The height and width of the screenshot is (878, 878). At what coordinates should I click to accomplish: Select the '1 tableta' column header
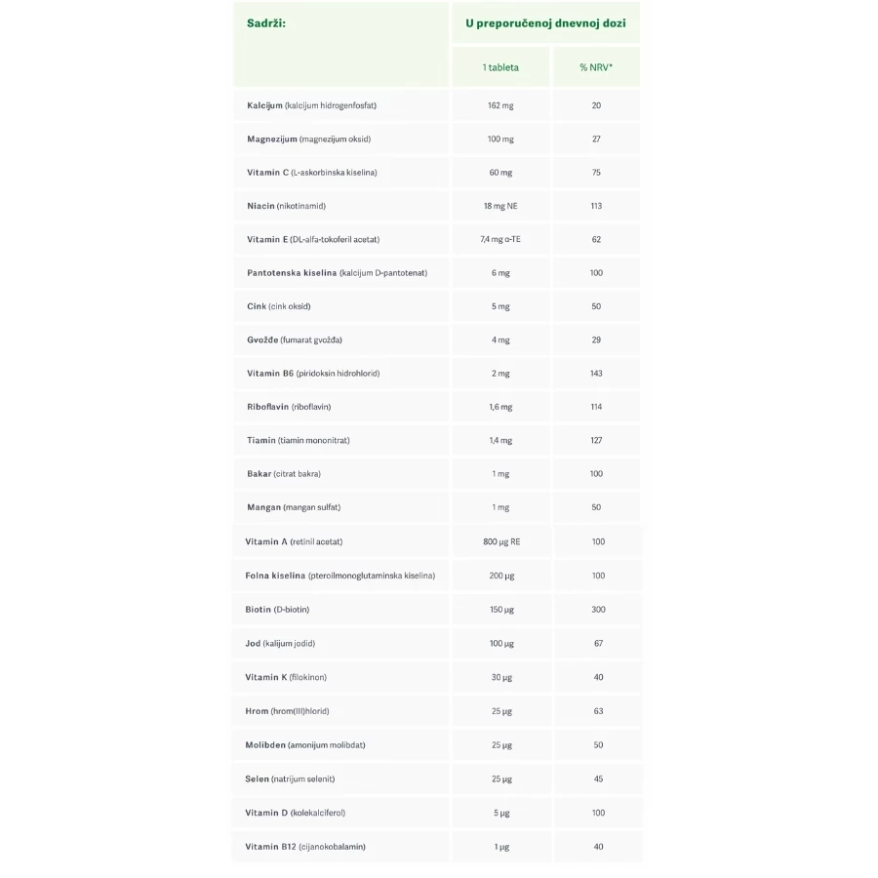pyautogui.click(x=500, y=67)
